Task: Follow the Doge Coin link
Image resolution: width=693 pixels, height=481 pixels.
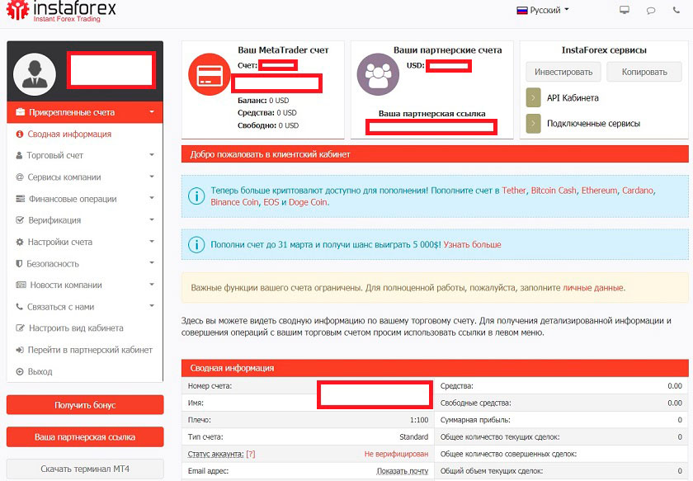Action: tap(308, 202)
